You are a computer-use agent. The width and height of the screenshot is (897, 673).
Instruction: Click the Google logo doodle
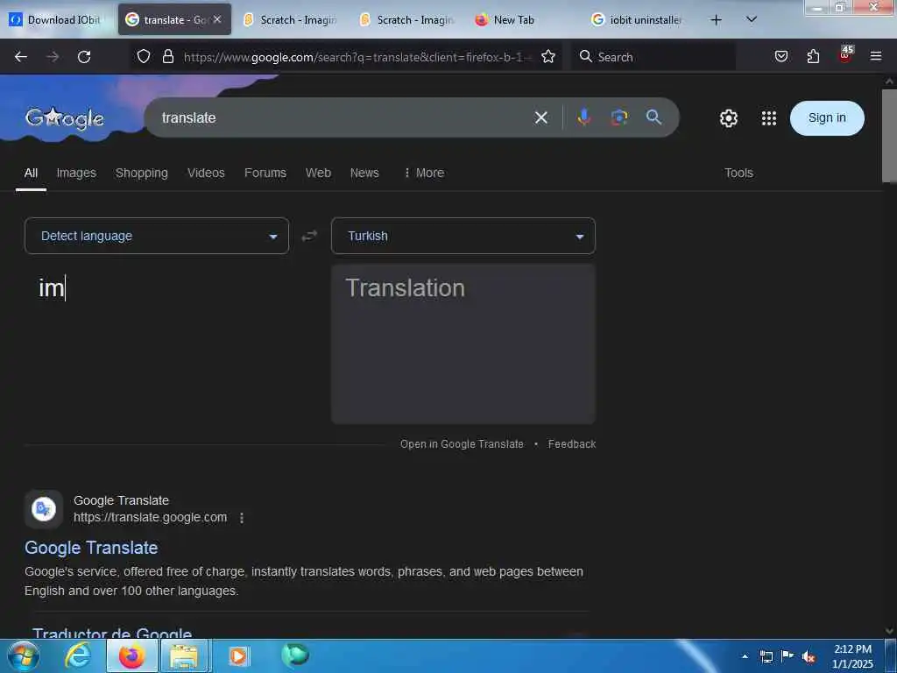pos(65,118)
